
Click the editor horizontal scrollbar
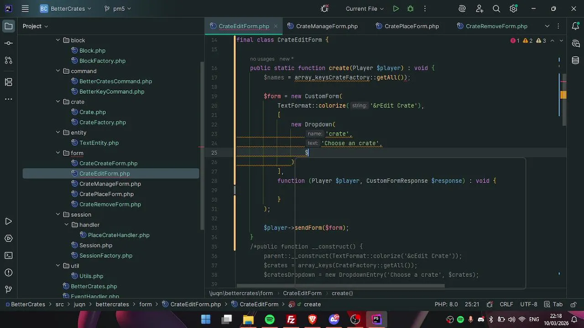[x=340, y=286]
